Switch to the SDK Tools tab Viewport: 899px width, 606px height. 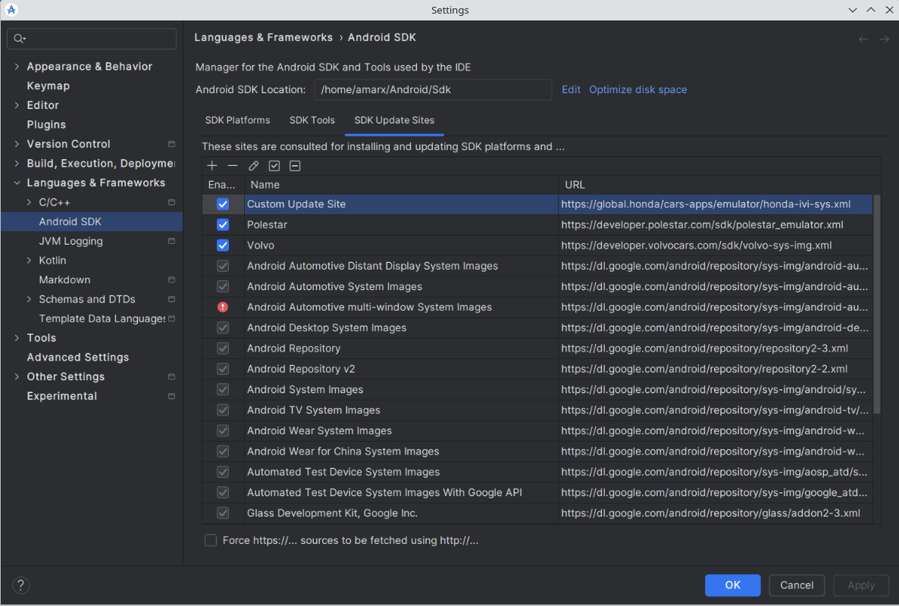click(x=312, y=120)
